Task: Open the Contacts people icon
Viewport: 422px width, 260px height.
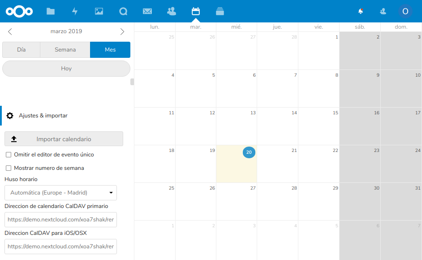Action: (171, 11)
